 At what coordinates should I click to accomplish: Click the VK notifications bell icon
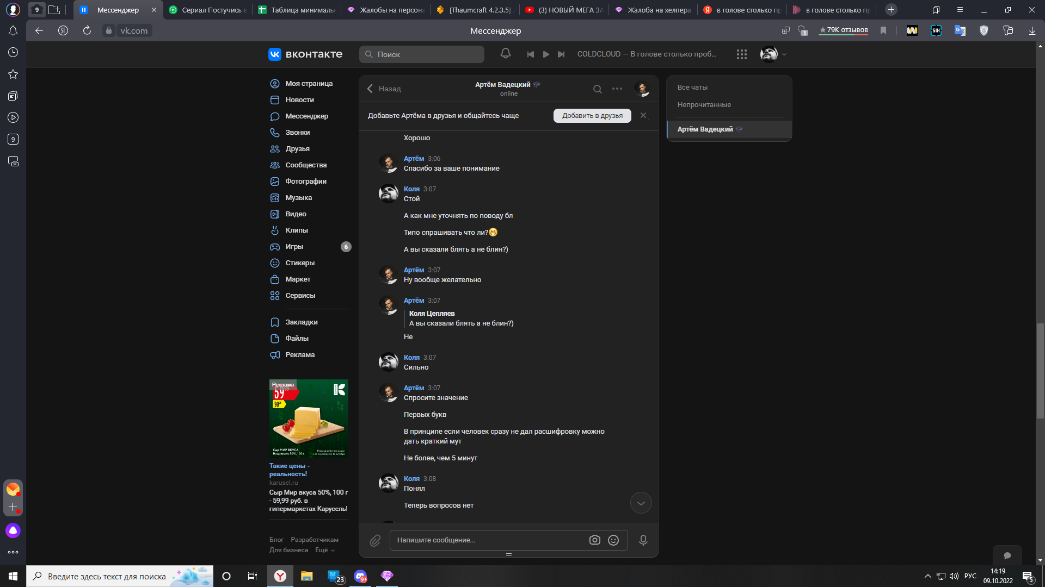506,53
